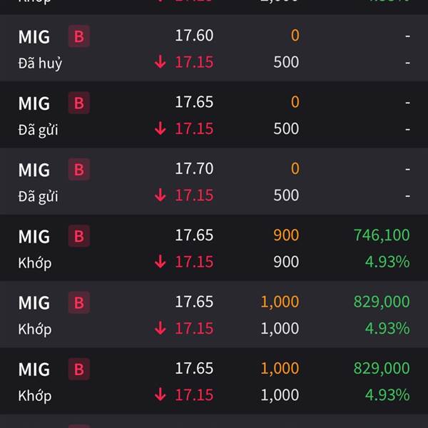This screenshot has height=428, width=428.
Task: Tap the 746,100 profit value
Action: coord(382,235)
